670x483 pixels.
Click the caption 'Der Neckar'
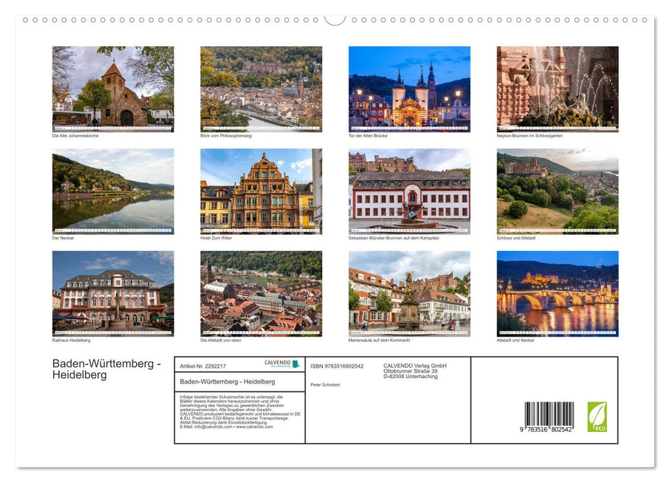click(63, 238)
